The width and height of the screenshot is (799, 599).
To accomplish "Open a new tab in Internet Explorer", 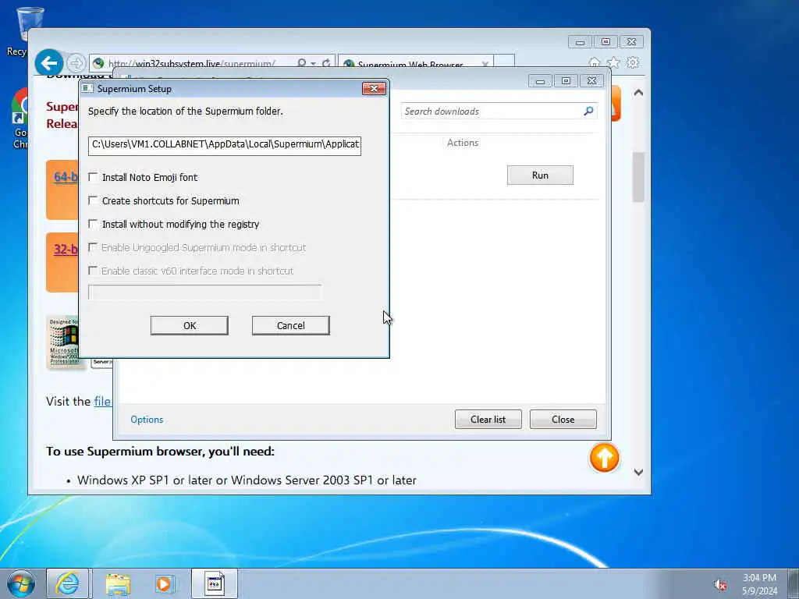I will pos(504,62).
